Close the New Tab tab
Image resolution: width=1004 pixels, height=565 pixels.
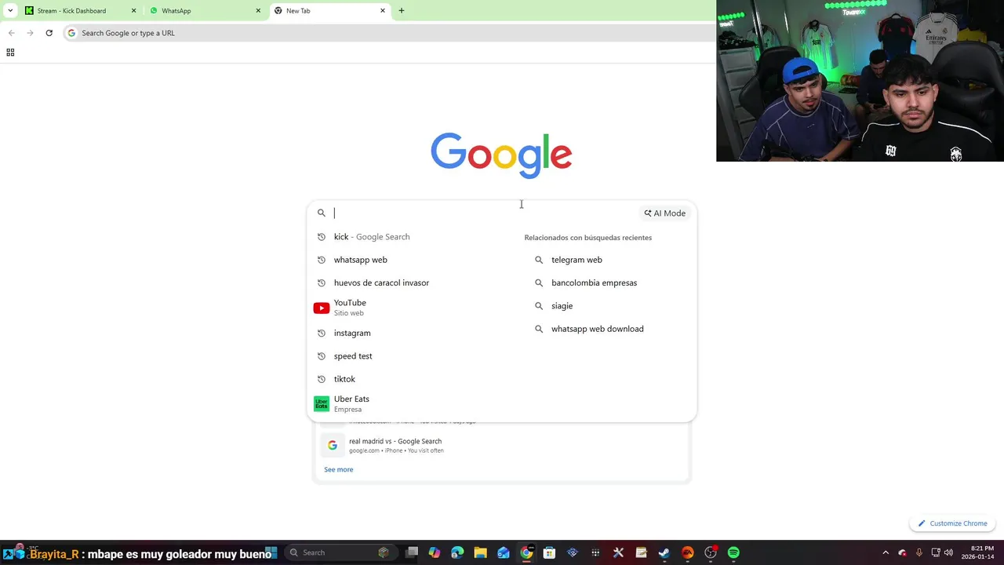tap(383, 11)
